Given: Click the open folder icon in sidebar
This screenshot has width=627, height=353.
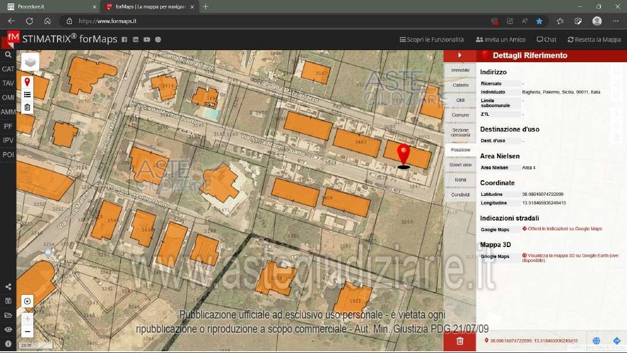Looking at the screenshot, I should coord(8,315).
